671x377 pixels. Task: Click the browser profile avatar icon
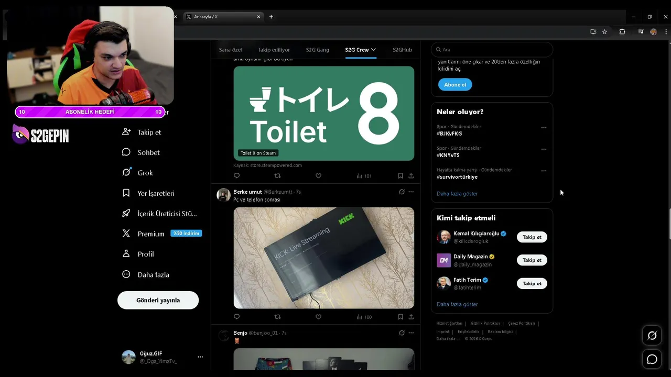tap(653, 31)
